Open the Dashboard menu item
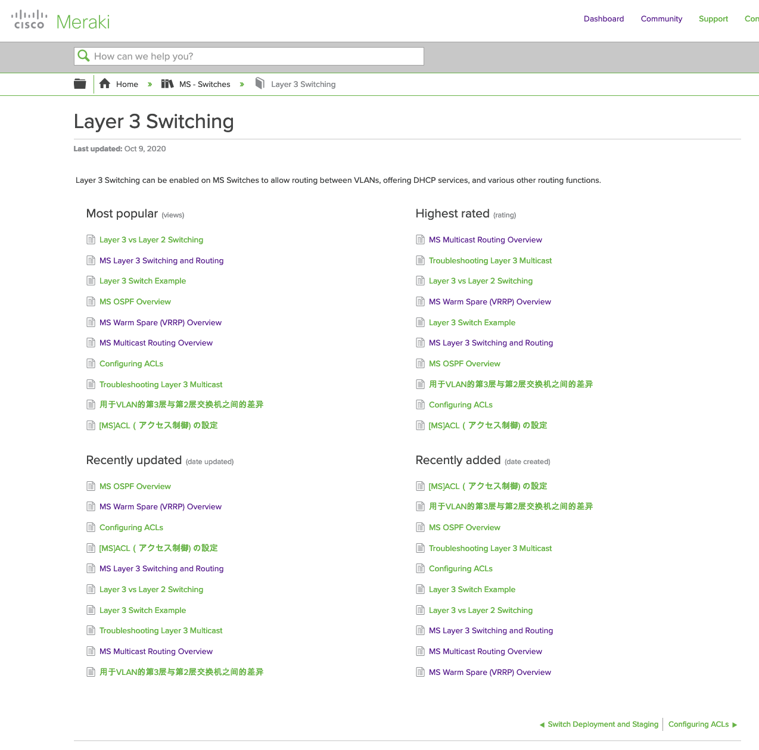759x750 pixels. (604, 18)
